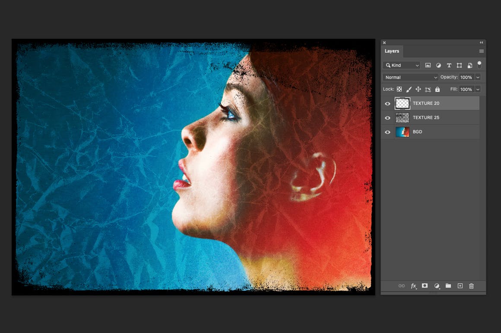Select the Layers tab
Image resolution: width=501 pixels, height=333 pixels.
tap(392, 51)
